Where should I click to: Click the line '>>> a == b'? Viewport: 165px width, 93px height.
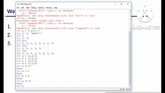click(23, 66)
